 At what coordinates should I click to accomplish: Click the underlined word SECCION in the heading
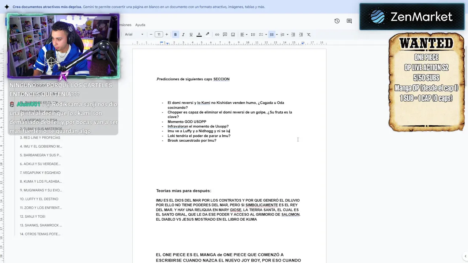[x=221, y=79]
